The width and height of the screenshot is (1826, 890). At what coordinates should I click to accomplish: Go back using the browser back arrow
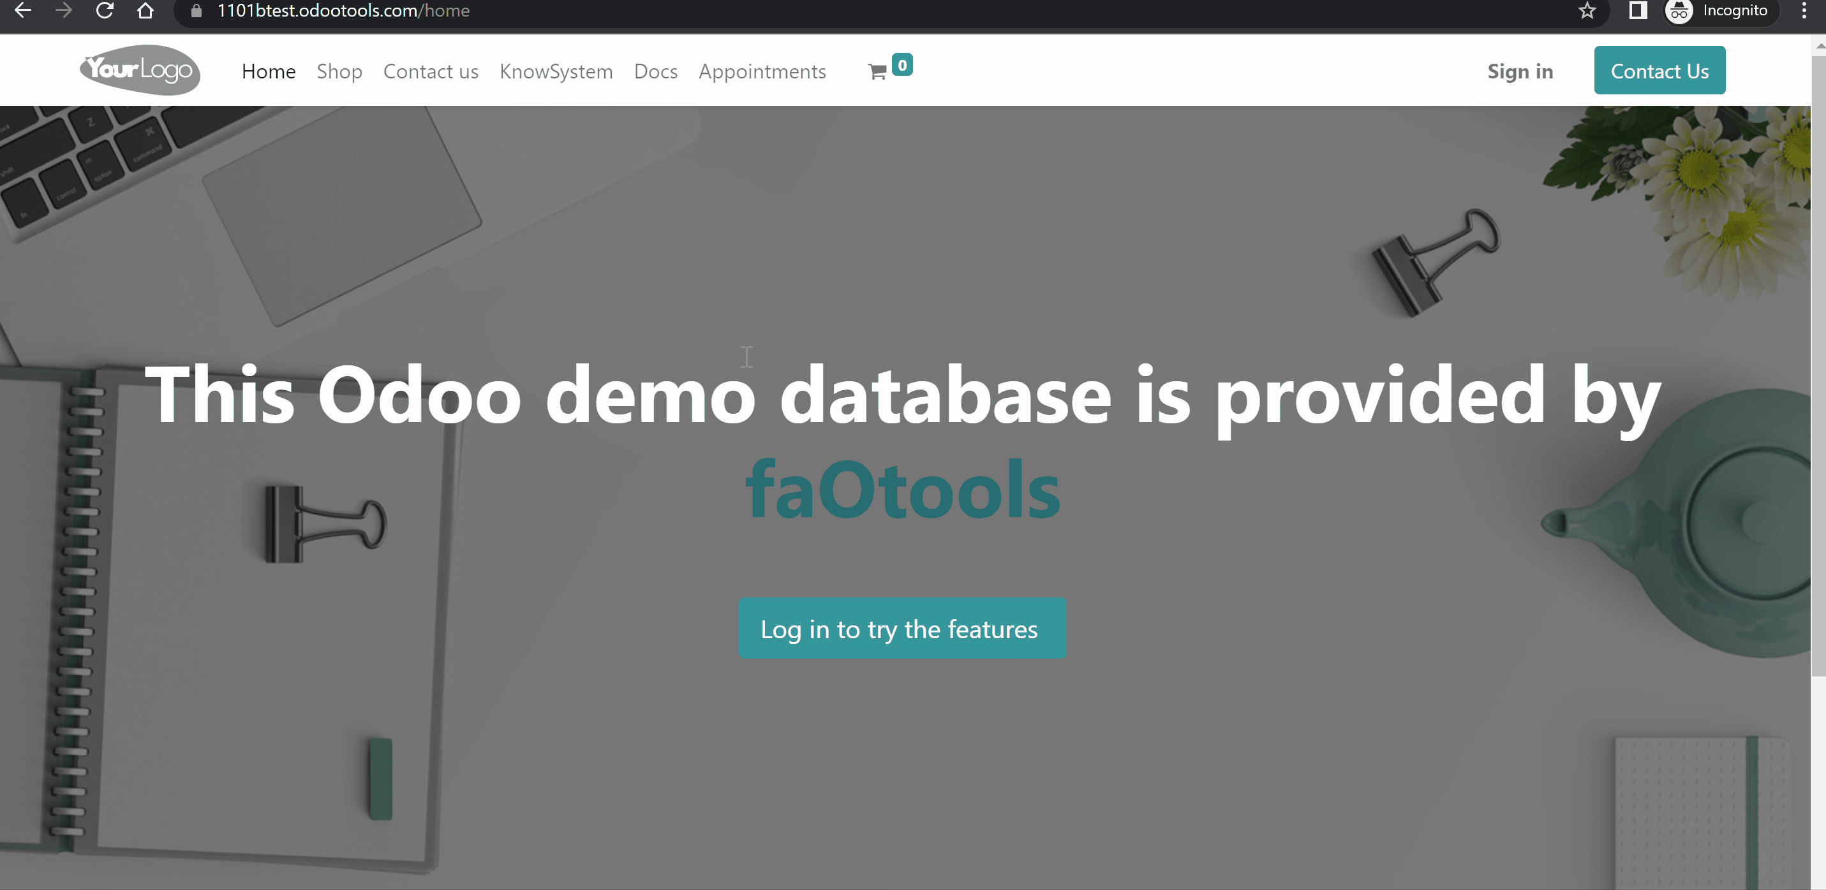23,10
